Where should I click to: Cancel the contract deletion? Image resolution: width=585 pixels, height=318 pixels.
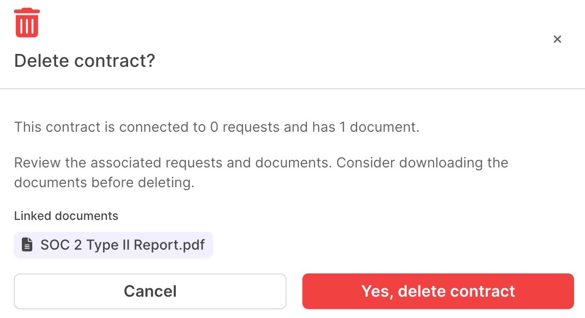point(150,291)
